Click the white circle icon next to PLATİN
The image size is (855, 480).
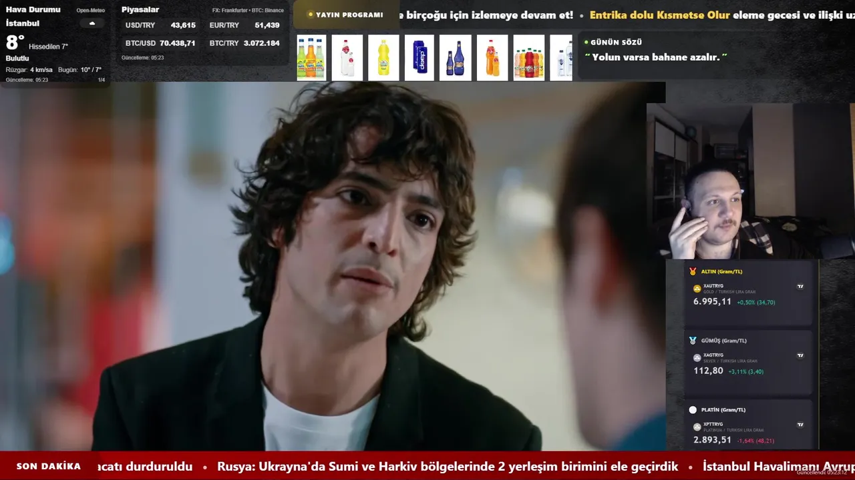[x=693, y=410]
